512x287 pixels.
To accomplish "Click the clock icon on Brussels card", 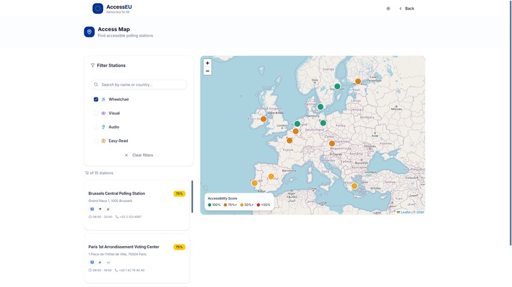I will [x=90, y=217].
